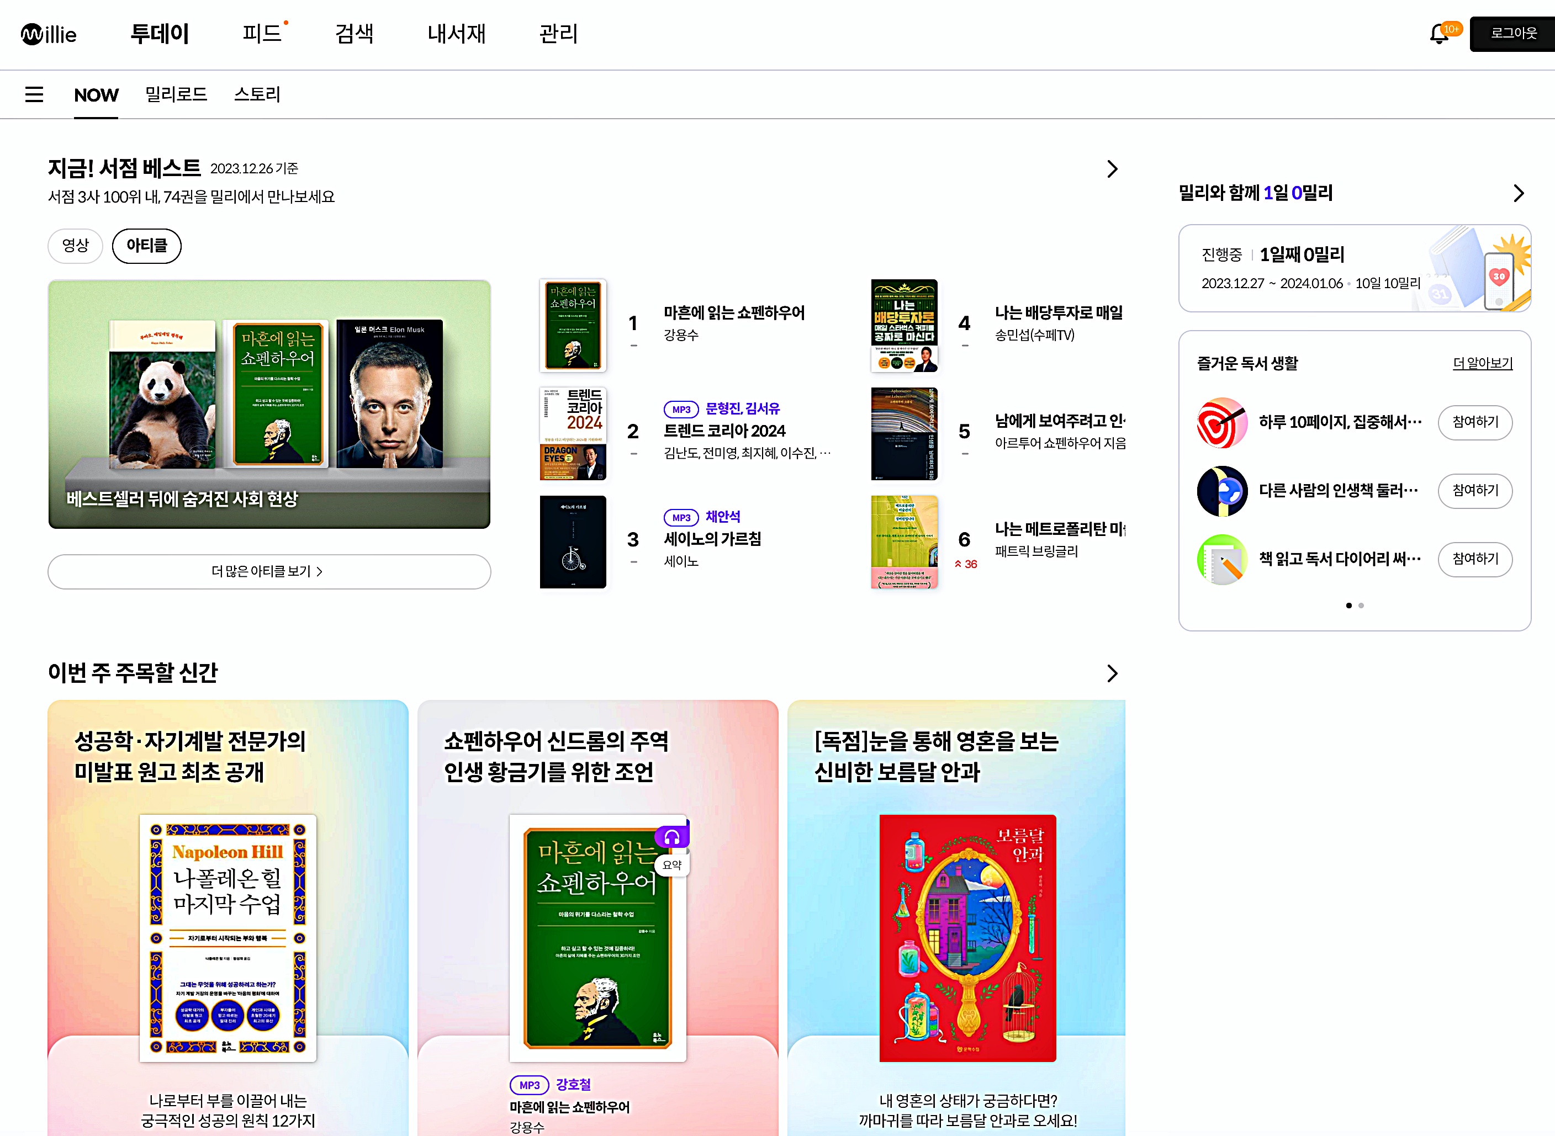Click the purple headphone audiobook badge
This screenshot has height=1136, width=1555.
point(672,837)
